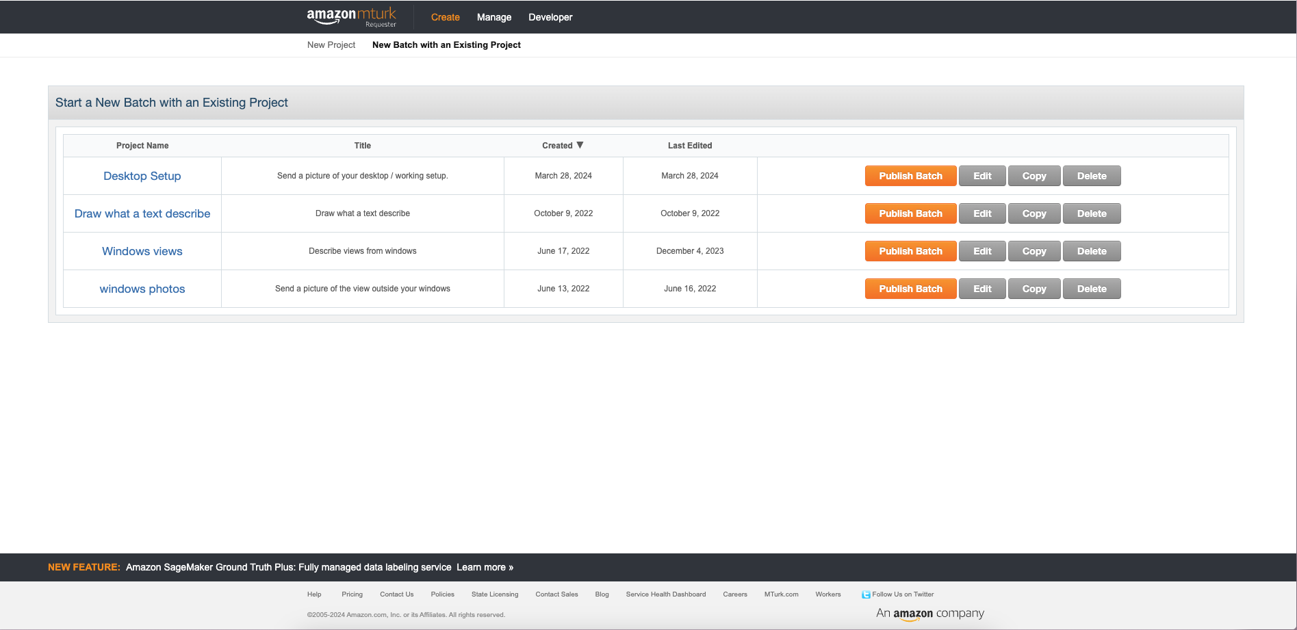Open the Pricing page from footer
The height and width of the screenshot is (630, 1297).
pyautogui.click(x=352, y=594)
